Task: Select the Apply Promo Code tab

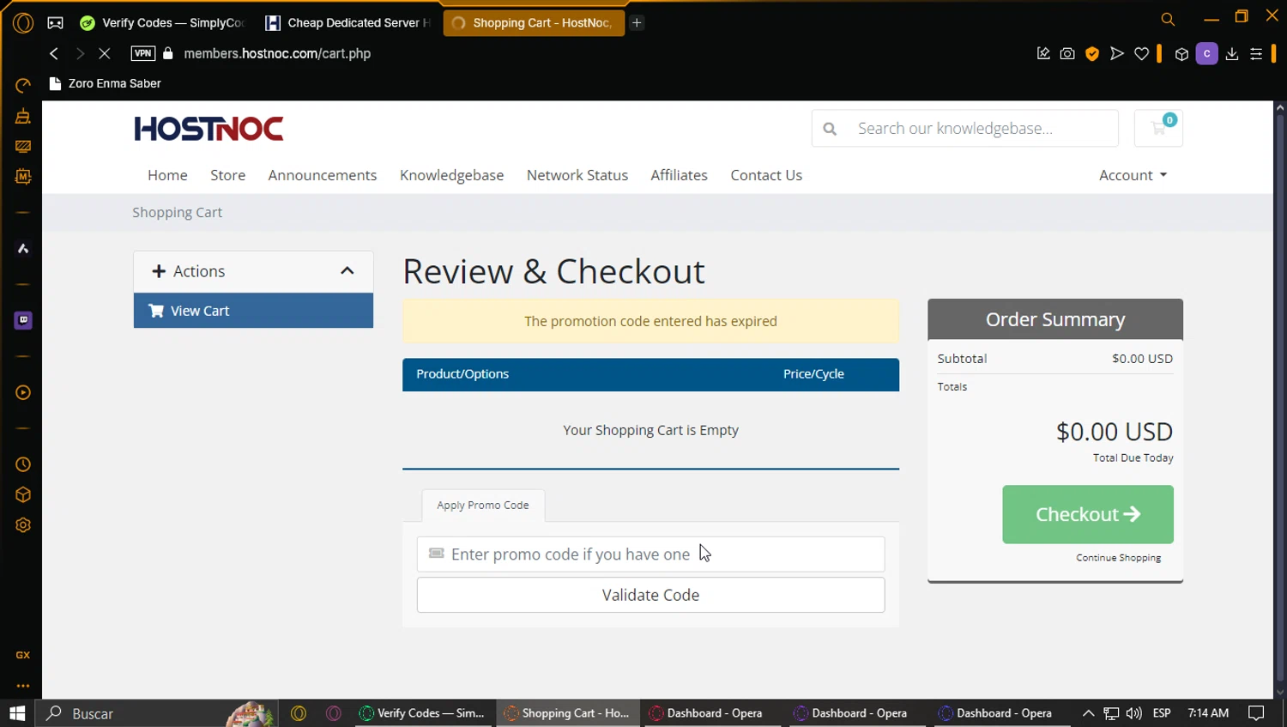Action: 483,505
